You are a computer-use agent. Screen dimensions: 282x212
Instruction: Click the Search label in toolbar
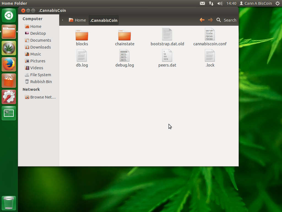(x=230, y=20)
